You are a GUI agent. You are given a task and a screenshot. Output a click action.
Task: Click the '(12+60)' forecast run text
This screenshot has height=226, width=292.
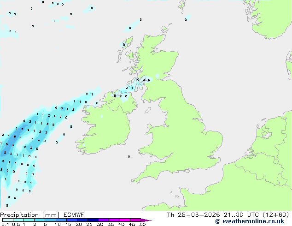coord(275,215)
